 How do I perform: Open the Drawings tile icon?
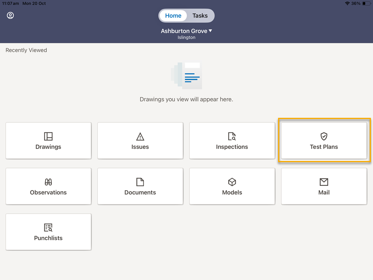click(48, 136)
